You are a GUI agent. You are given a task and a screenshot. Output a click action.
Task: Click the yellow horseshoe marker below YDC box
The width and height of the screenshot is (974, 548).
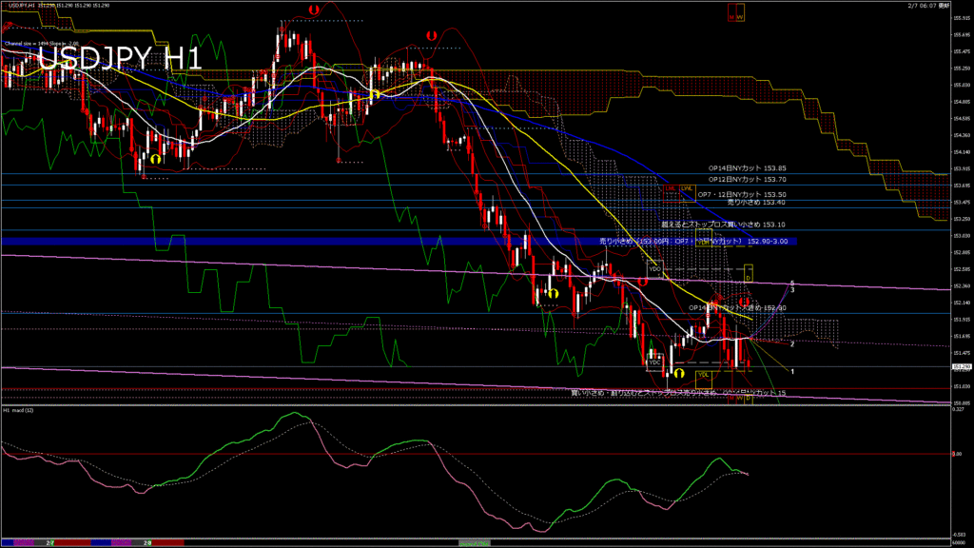pos(677,374)
